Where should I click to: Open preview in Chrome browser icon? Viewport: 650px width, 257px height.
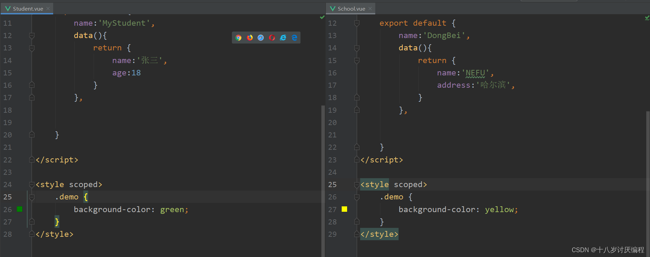239,38
